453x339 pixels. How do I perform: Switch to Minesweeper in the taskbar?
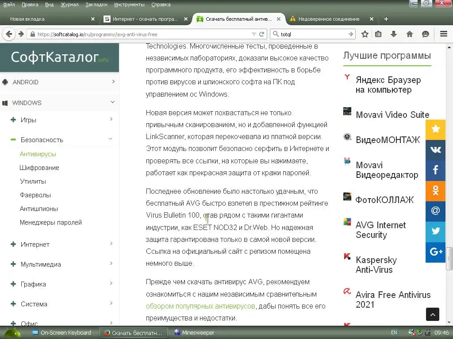[194, 333]
